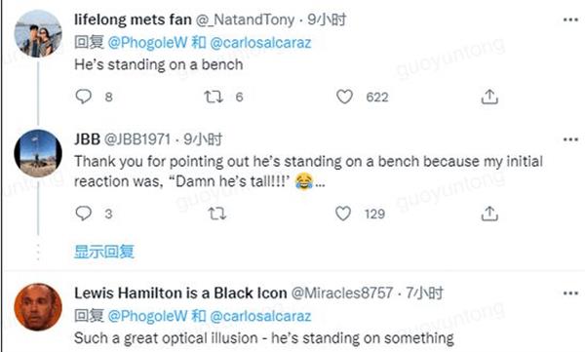585x352 pixels.
Task: View lifelong mets fan profile picture
Action: coord(38,33)
